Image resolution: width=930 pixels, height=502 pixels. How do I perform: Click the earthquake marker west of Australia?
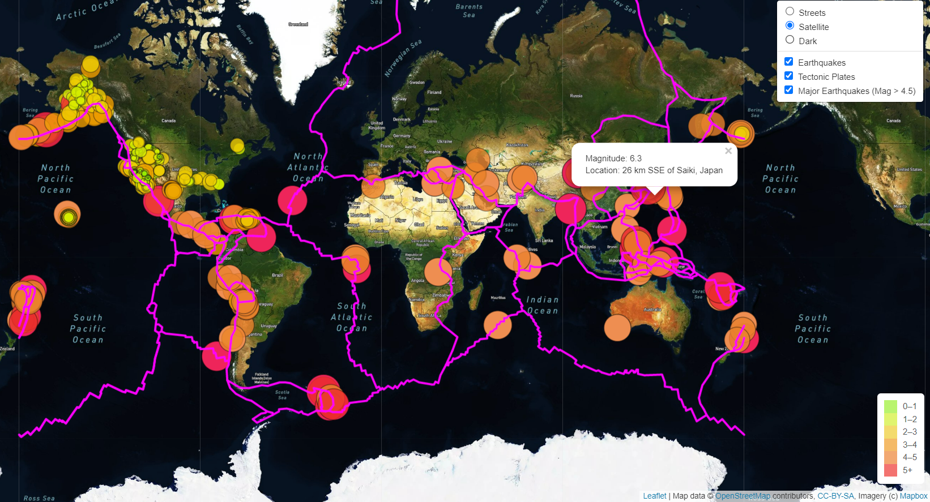click(x=617, y=328)
